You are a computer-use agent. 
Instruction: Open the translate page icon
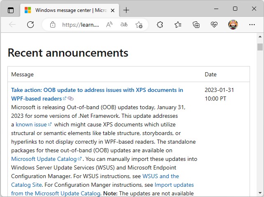pos(124,25)
